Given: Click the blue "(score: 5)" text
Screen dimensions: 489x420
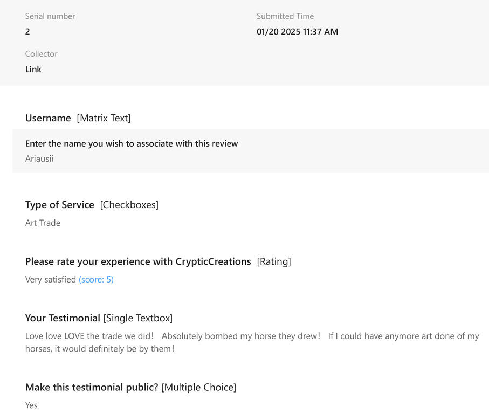Looking at the screenshot, I should pos(96,279).
